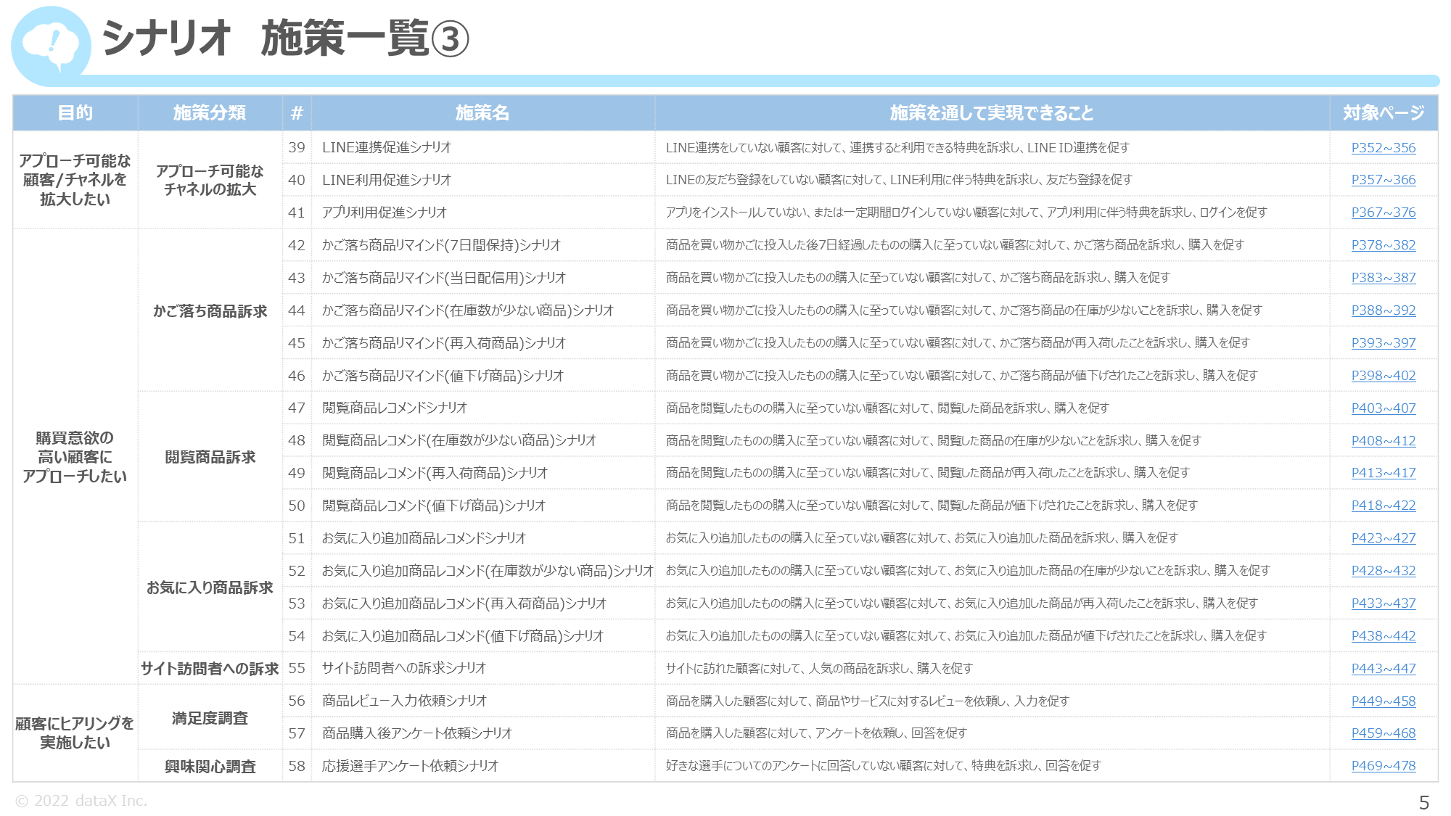Go to linked pages P423~427
The height and width of the screenshot is (816, 1451).
click(x=1383, y=538)
